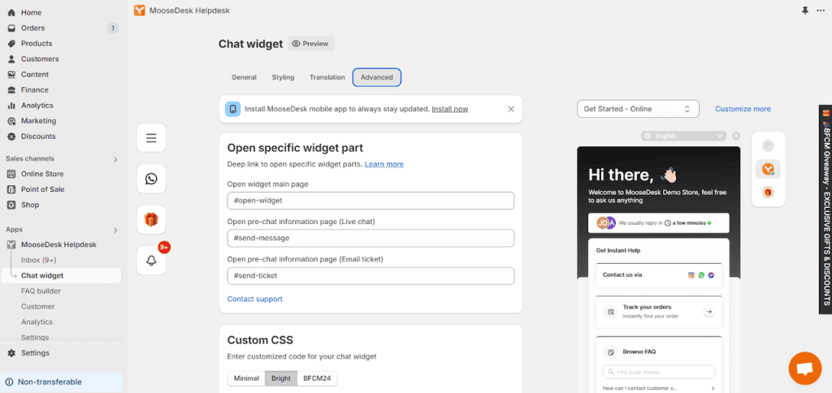Click the Install now link
832x393 pixels.
tap(450, 109)
